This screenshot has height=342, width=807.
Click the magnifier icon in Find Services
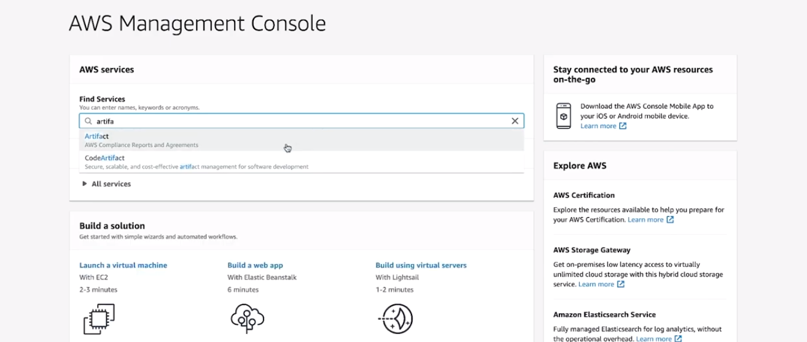[x=88, y=121]
